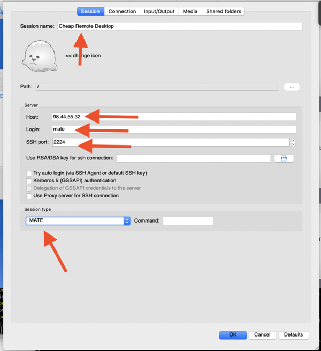Viewport: 321px width, 351px height.
Task: Select the Session tab
Action: (x=90, y=11)
